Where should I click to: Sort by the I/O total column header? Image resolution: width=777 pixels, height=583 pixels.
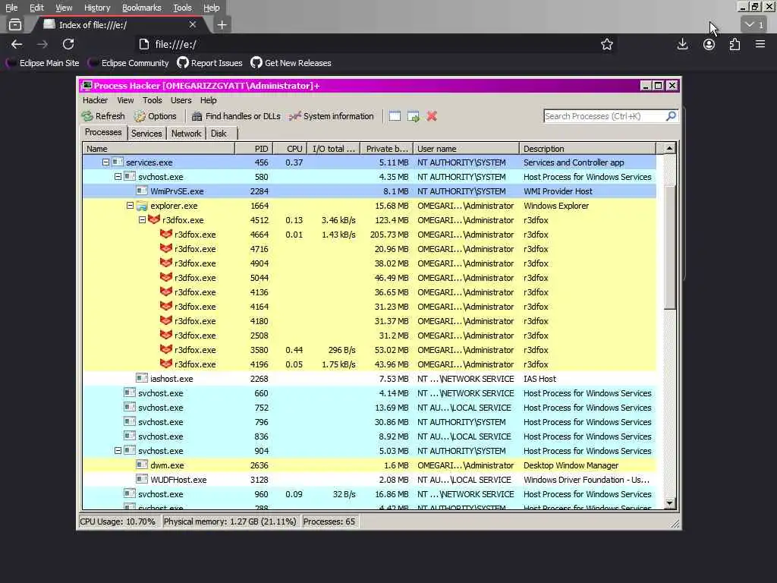coord(334,149)
